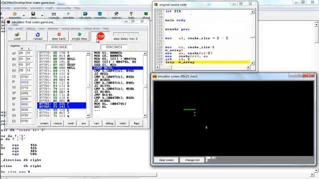Click the step back button
Screen dimensions: 319x179
(59, 36)
